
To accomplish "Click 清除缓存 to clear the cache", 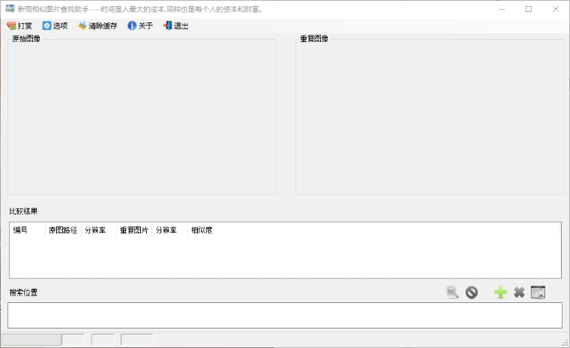I will [x=97, y=25].
